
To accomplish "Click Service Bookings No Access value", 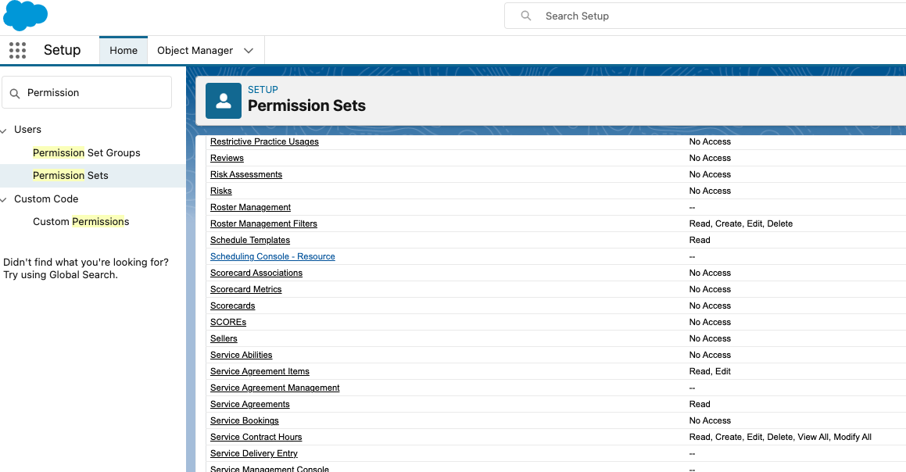I will 710,420.
